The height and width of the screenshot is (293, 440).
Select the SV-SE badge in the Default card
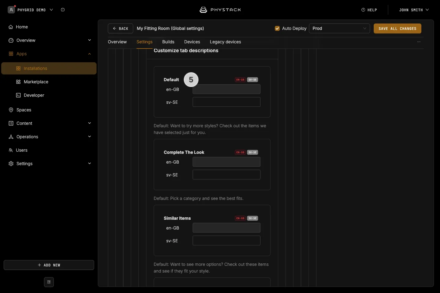click(x=252, y=80)
